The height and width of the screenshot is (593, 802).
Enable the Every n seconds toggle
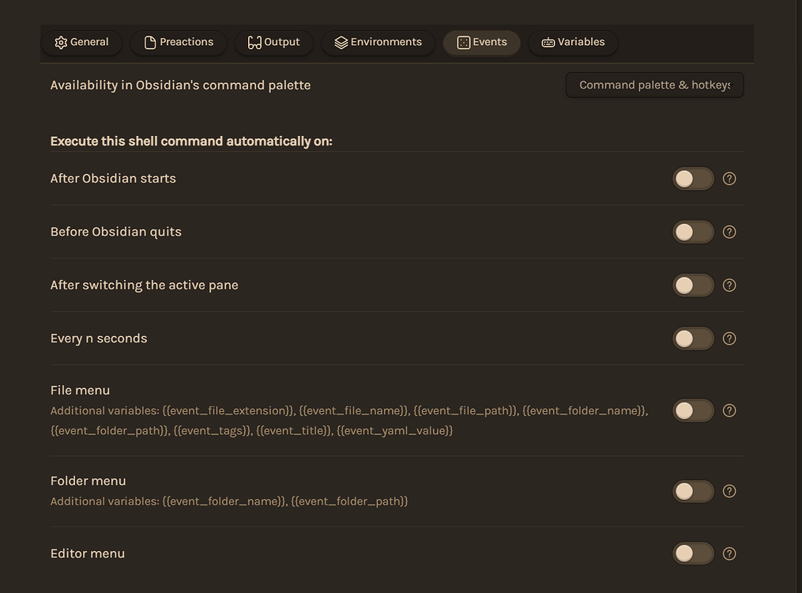click(693, 338)
